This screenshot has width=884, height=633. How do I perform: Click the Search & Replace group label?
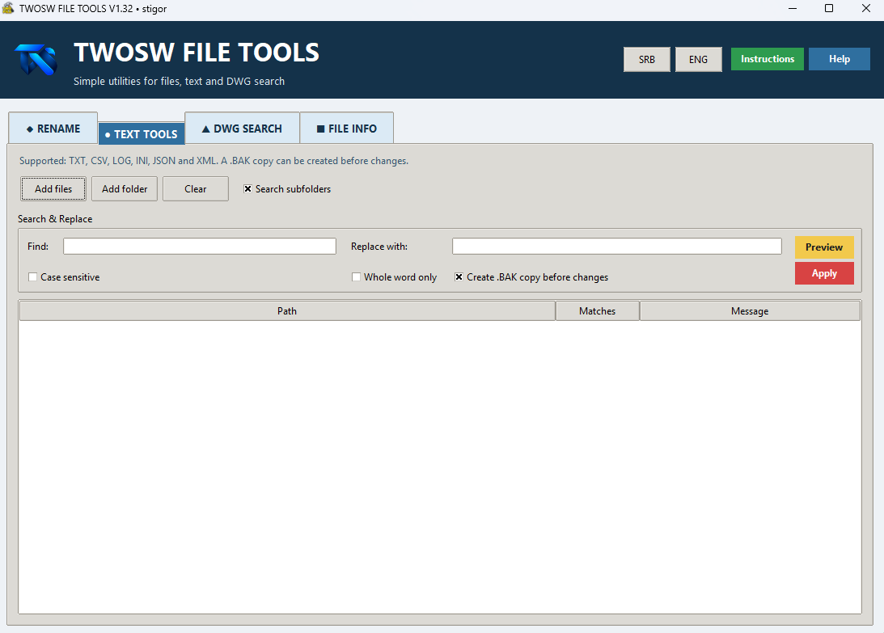pos(55,219)
